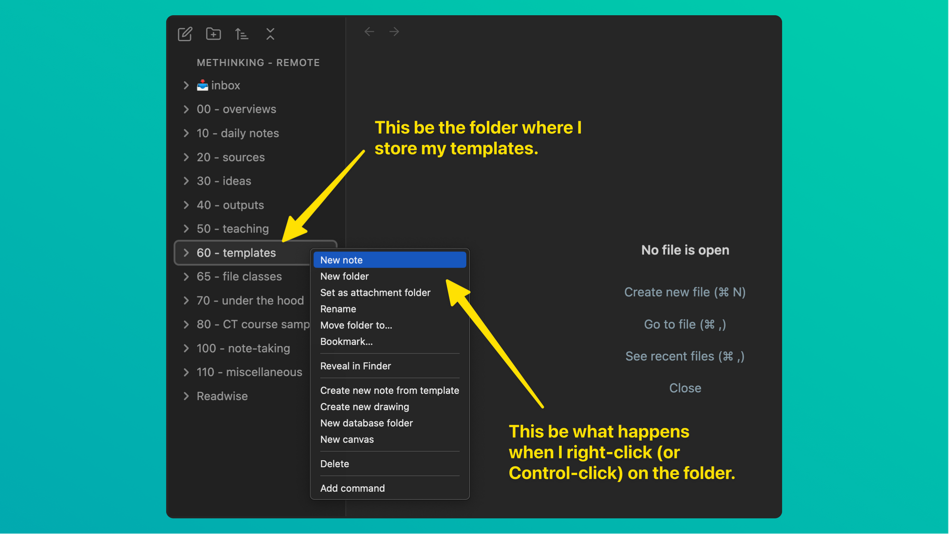Select the 40 - outputs folder
This screenshot has width=949, height=534.
pos(230,205)
